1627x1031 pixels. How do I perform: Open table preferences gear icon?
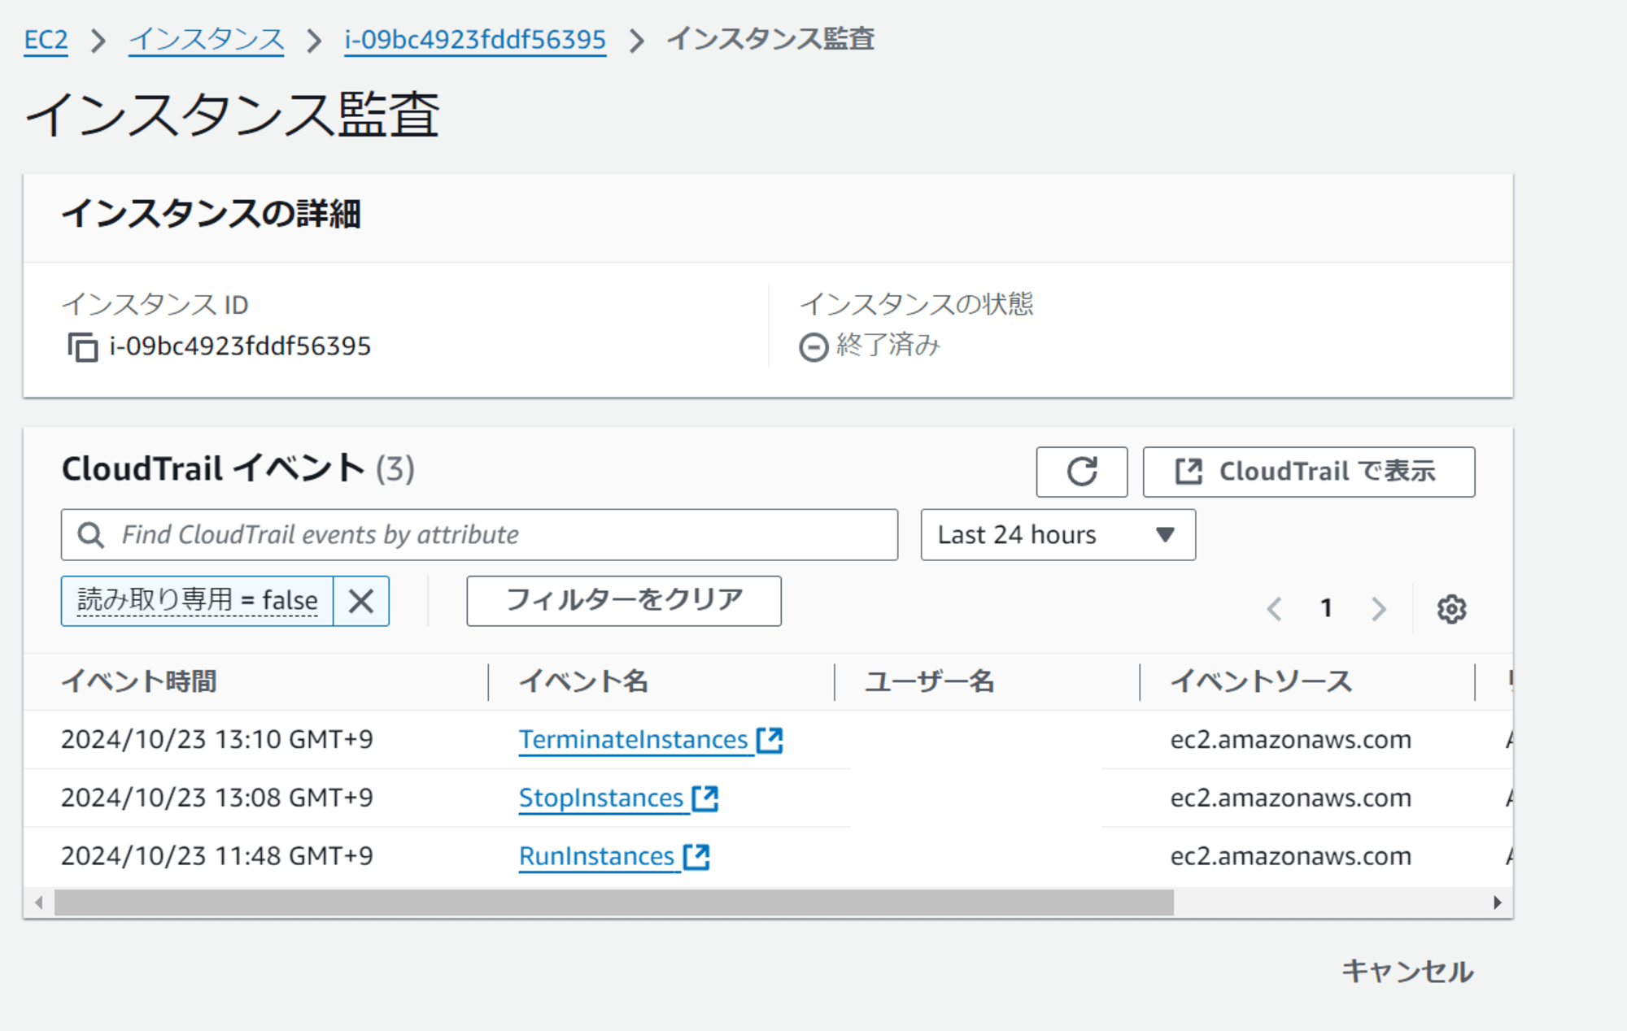point(1451,609)
